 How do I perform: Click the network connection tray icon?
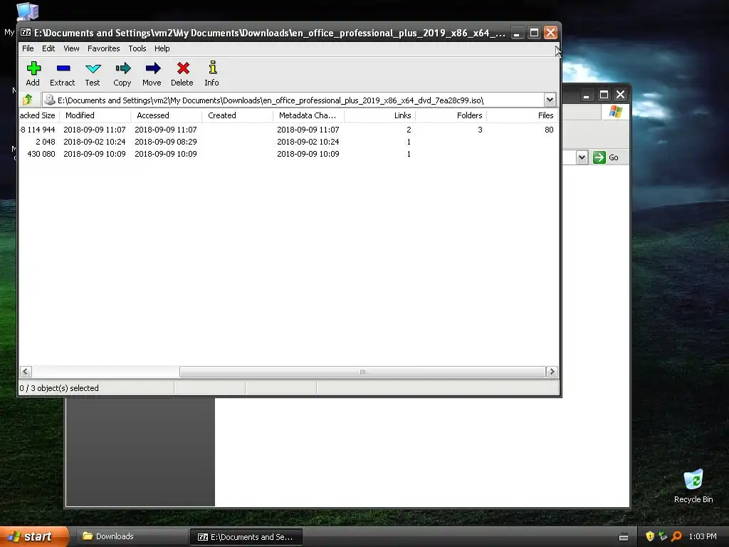coord(663,536)
